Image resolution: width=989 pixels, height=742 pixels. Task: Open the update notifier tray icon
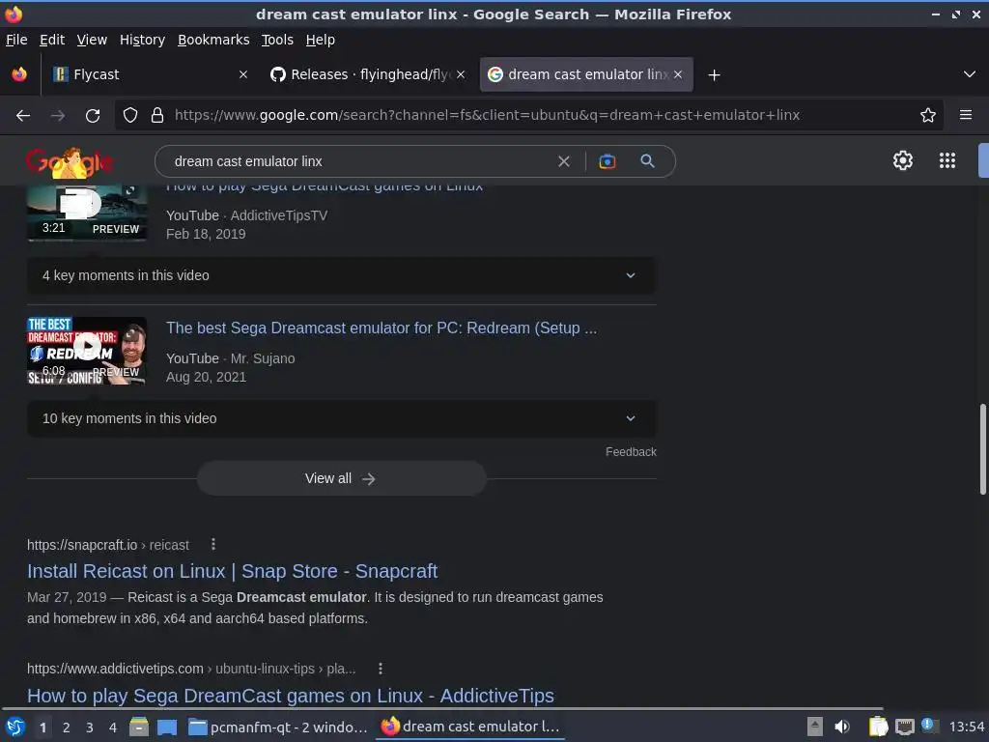click(x=928, y=725)
